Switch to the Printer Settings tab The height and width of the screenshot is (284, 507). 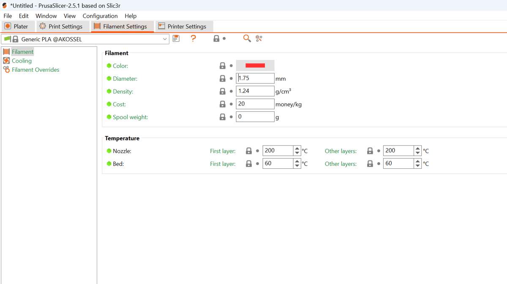pos(184,26)
